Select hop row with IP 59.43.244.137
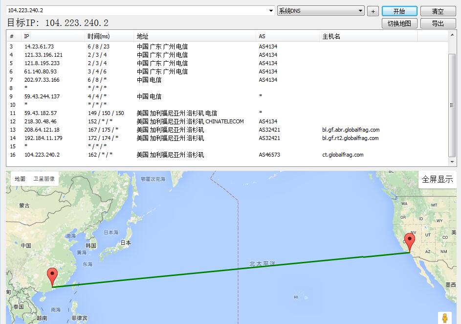Image resolution: width=461 pixels, height=324 pixels. pyautogui.click(x=227, y=96)
